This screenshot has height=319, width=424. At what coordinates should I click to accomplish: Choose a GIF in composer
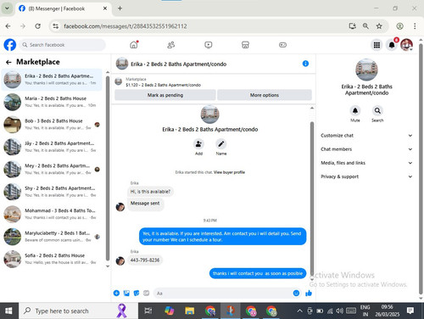pos(146,293)
